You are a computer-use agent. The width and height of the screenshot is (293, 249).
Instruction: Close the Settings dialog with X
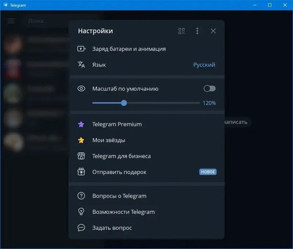pos(213,31)
